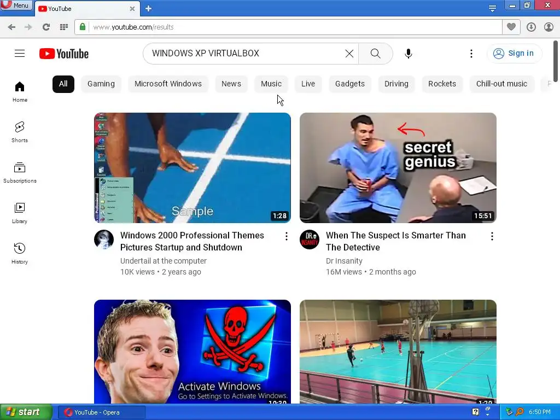Viewport: 560px width, 420px height.
Task: Clear the search query with X
Action: coord(349,54)
